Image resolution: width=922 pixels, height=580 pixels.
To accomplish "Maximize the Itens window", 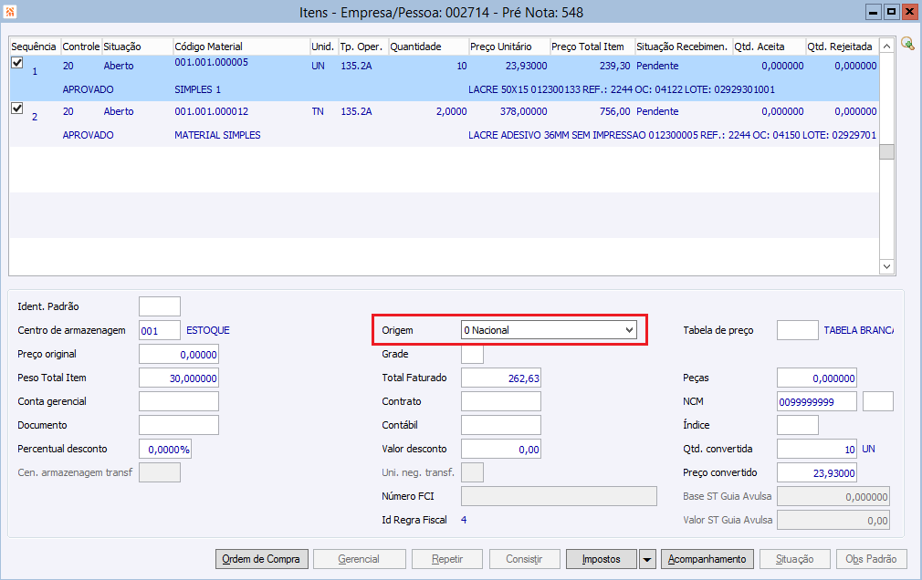I will pyautogui.click(x=891, y=12).
